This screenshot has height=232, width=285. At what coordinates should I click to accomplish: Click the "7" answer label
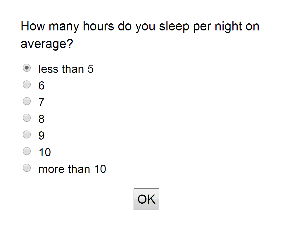tap(41, 102)
